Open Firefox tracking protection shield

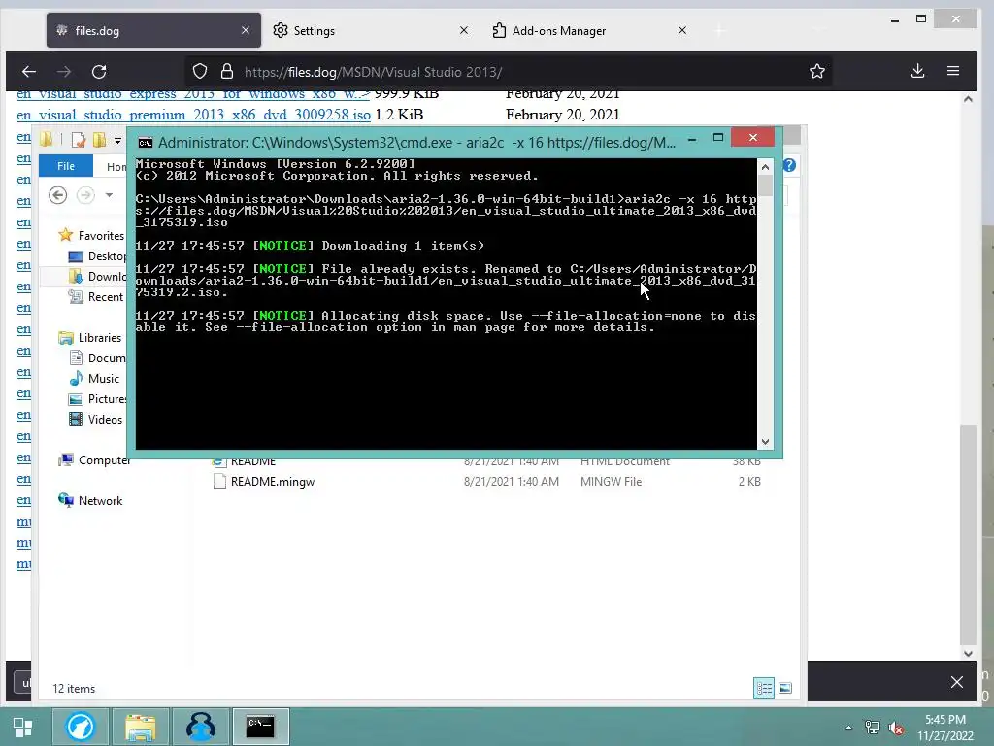200,72
